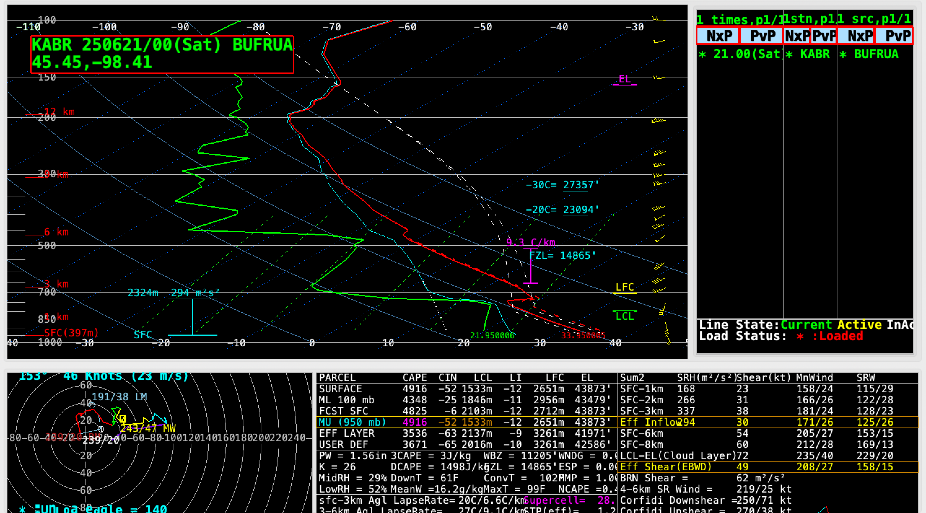
Task: Click the 6 km height marker on Skew-T
Action: (x=56, y=232)
